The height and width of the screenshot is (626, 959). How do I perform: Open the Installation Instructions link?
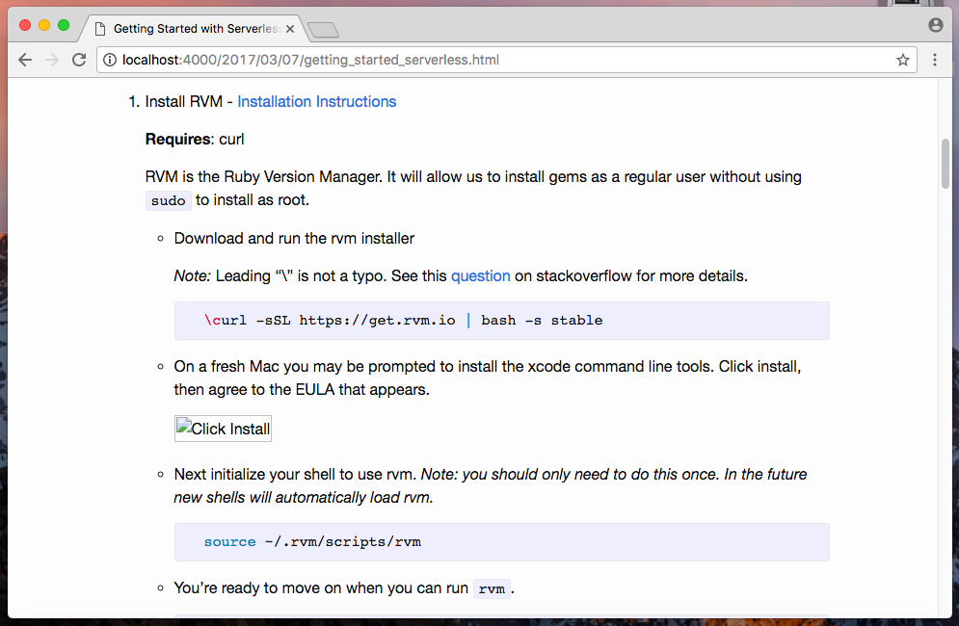[x=317, y=101]
